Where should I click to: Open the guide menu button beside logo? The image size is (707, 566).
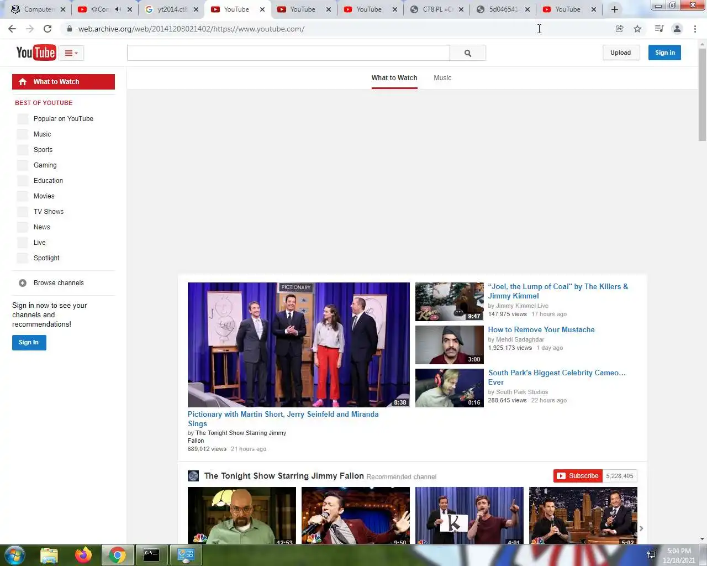(71, 53)
